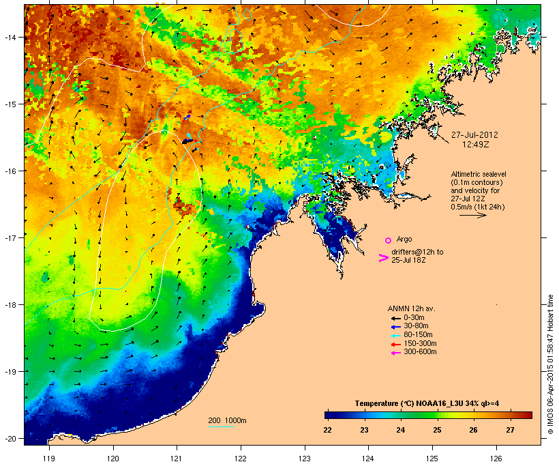Click the latitude axis label -14
The height and width of the screenshot is (464, 559).
(10, 37)
